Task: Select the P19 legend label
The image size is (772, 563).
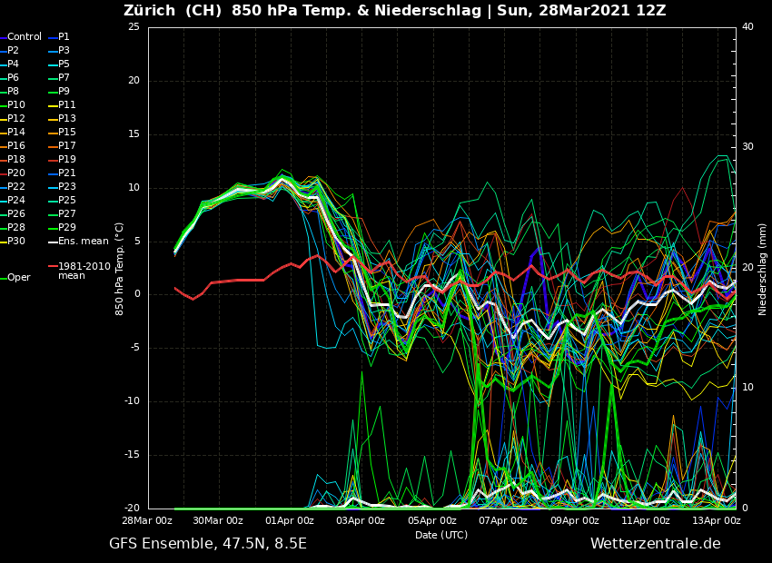Action: [x=67, y=160]
